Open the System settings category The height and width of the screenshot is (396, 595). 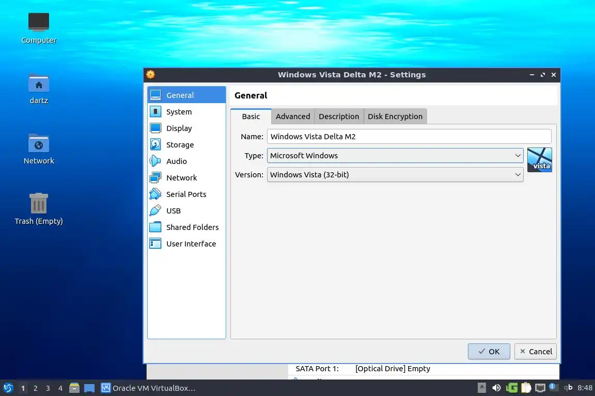tap(186, 112)
